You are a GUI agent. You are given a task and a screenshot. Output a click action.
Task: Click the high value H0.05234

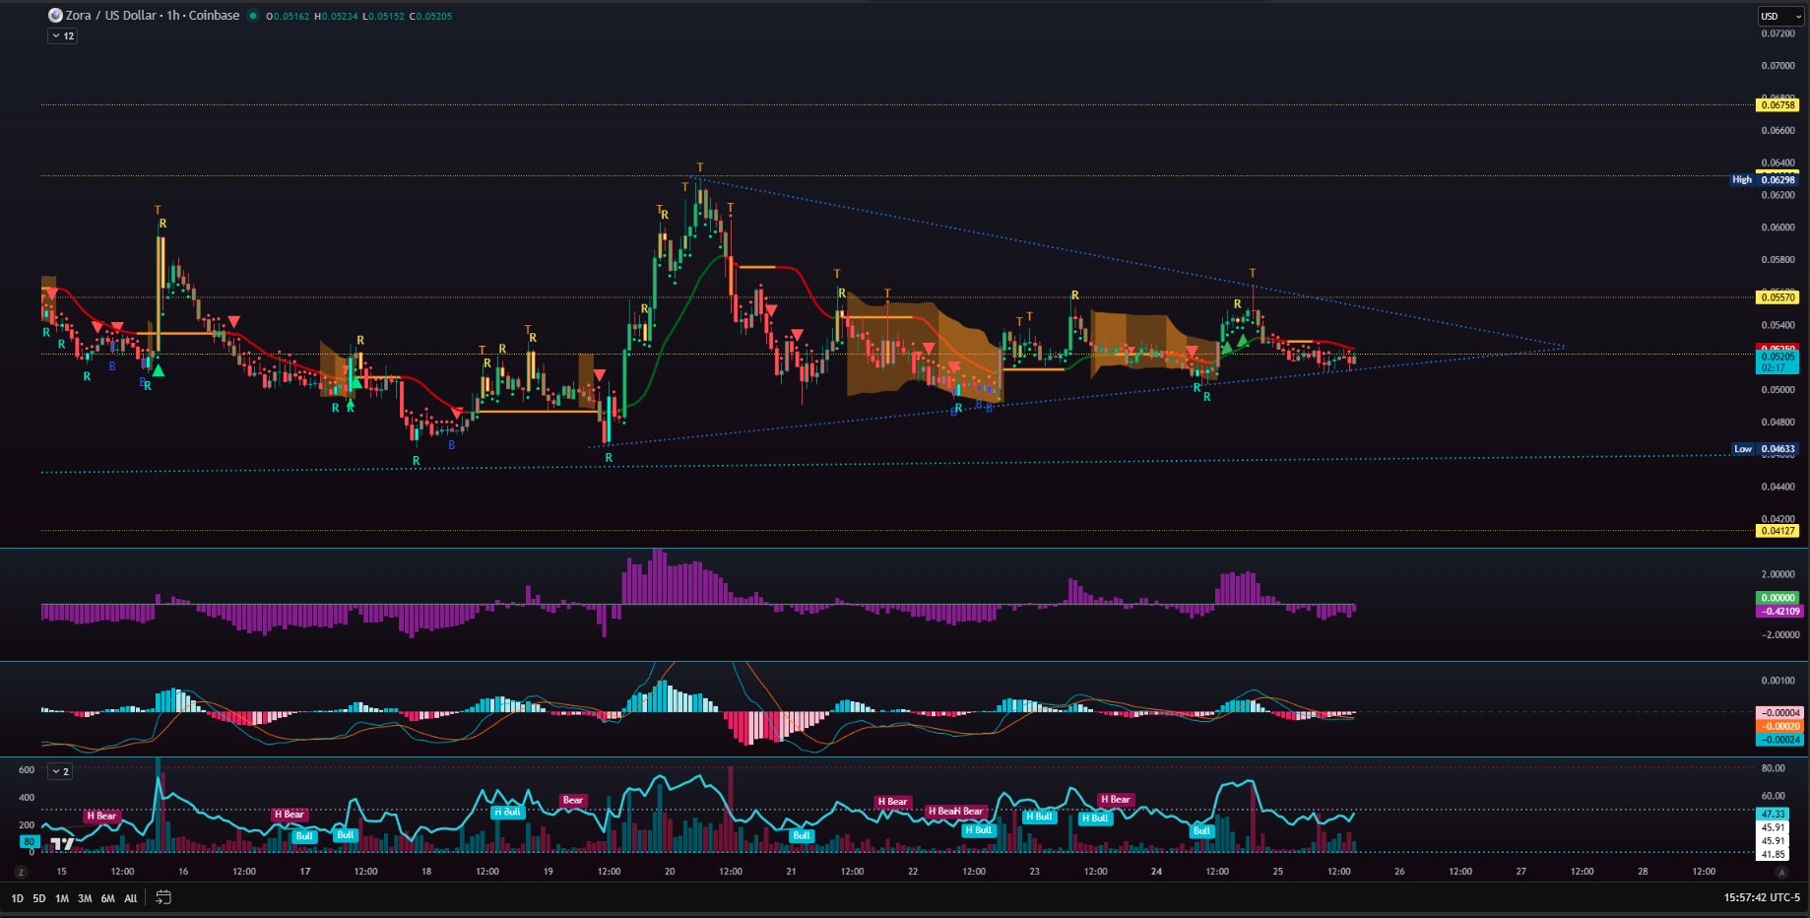(336, 16)
